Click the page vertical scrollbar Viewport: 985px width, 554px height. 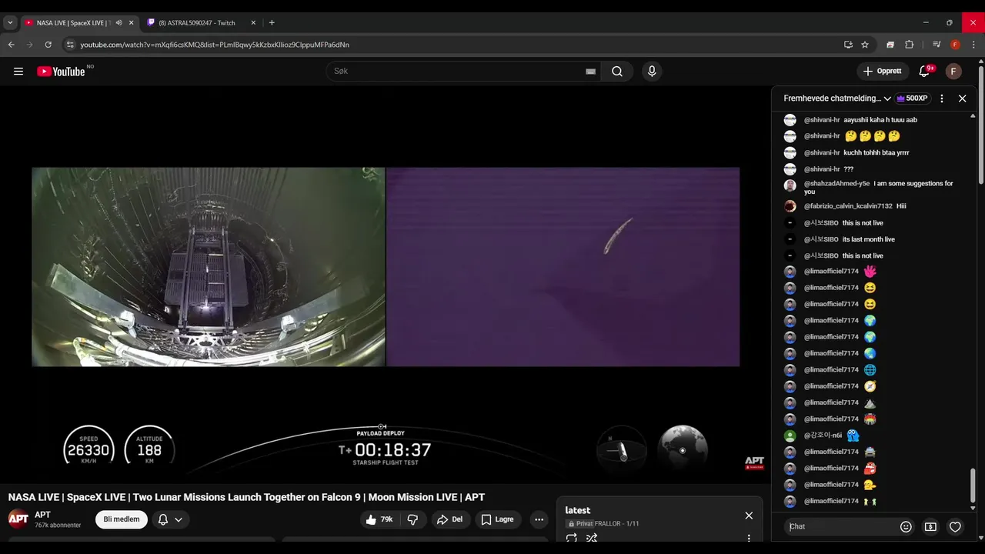[x=981, y=125]
